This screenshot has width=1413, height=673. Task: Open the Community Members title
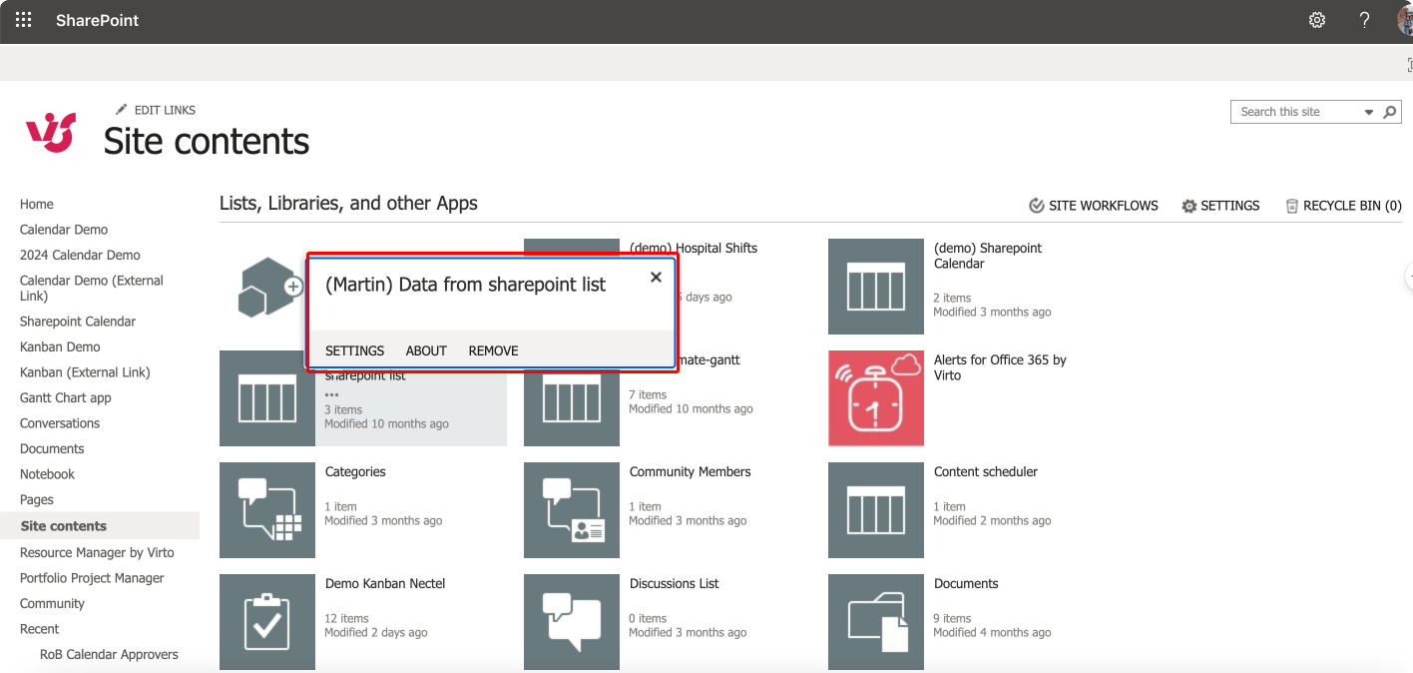(691, 471)
